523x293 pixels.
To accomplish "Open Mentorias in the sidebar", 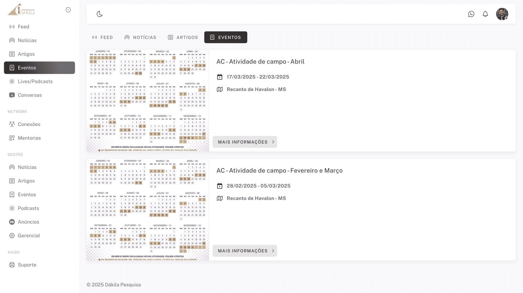I will click(29, 138).
